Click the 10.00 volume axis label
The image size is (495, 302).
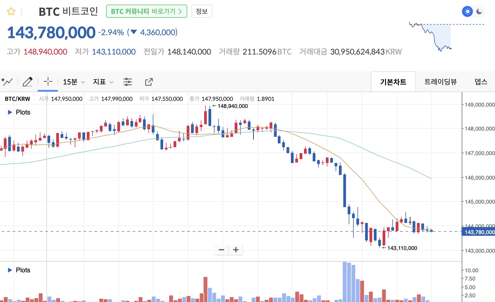[x=472, y=270]
